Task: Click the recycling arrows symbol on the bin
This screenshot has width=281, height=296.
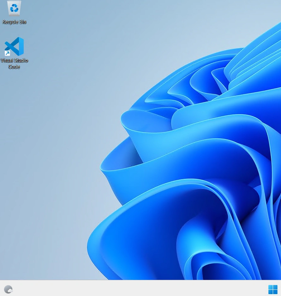Action: 14,8
